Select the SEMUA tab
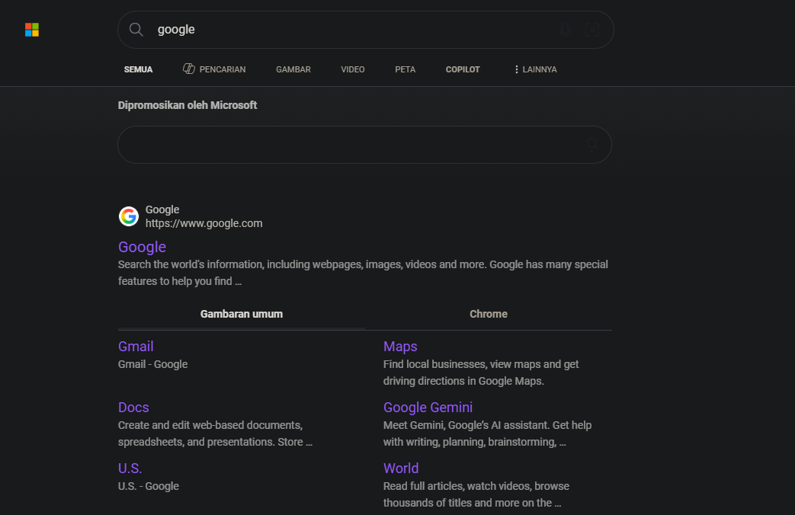This screenshot has width=795, height=515. pyautogui.click(x=139, y=69)
